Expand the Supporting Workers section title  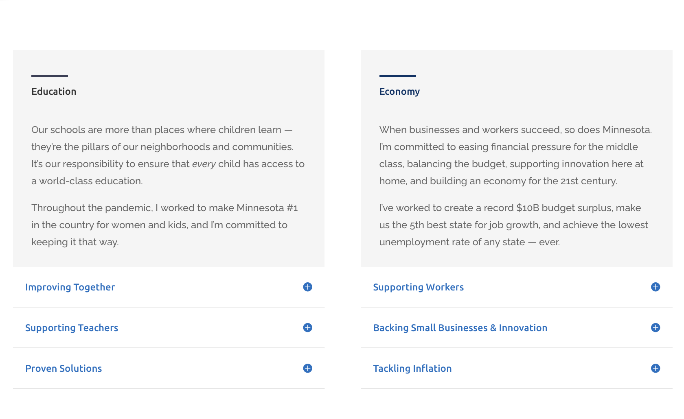tap(418, 287)
